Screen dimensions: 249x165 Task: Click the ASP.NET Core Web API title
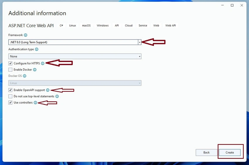click(31, 26)
